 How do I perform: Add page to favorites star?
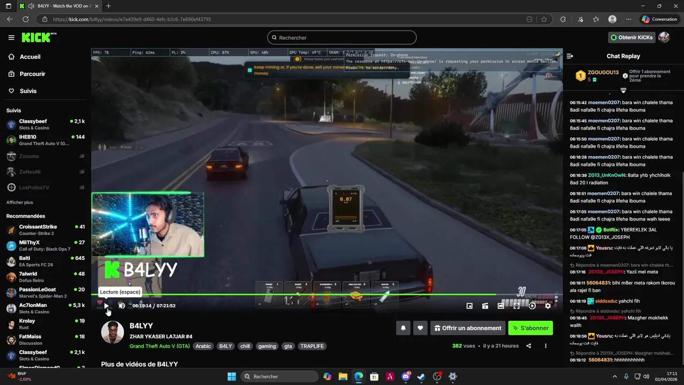pos(544,19)
